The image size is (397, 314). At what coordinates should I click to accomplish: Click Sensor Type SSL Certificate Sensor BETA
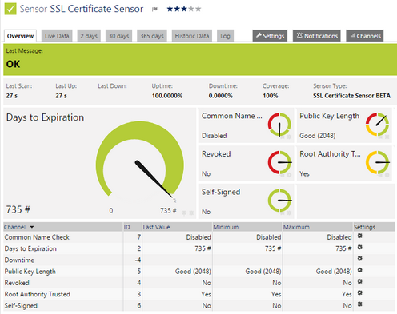(351, 96)
